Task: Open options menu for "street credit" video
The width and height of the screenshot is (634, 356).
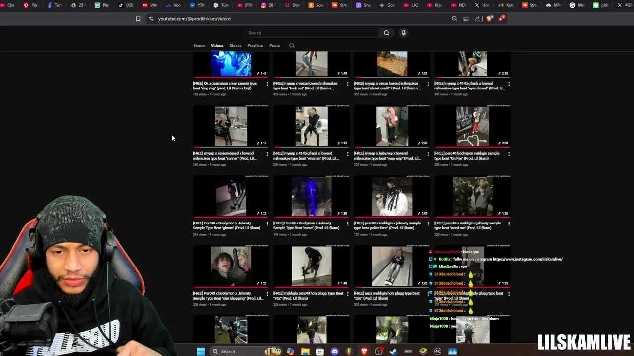Action: pyautogui.click(x=428, y=84)
